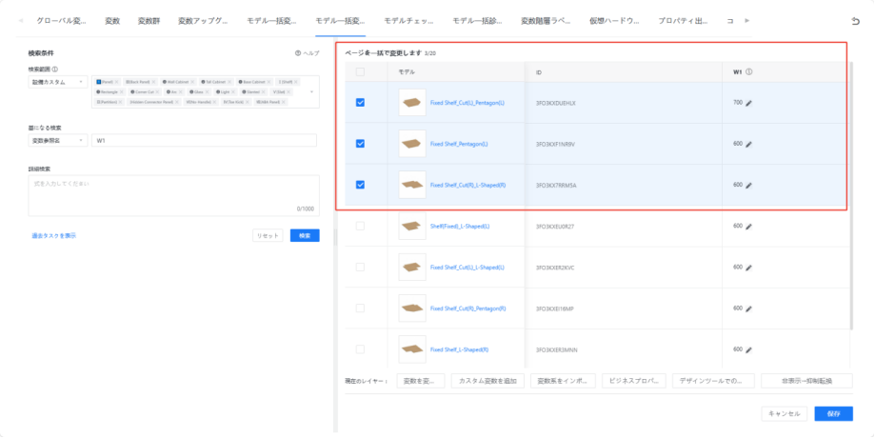The image size is (875, 438).
Task: Open the ヘルプ help link
Action: coord(308,53)
